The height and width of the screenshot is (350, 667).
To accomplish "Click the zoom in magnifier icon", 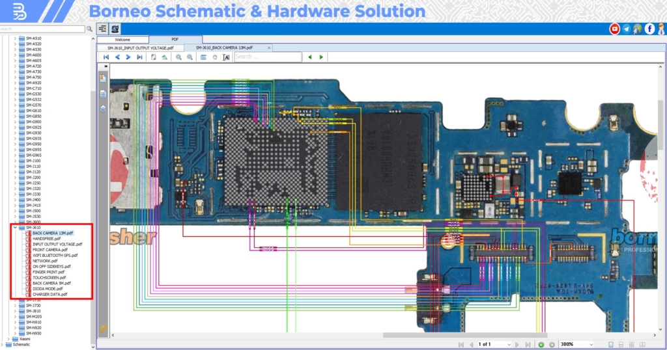I will (x=178, y=57).
